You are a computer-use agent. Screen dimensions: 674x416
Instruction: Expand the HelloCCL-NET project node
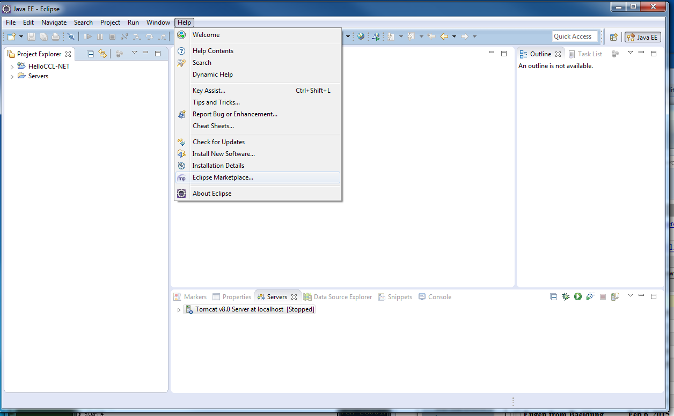12,66
